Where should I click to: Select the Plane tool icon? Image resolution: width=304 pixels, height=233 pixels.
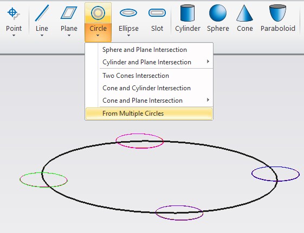(x=69, y=13)
